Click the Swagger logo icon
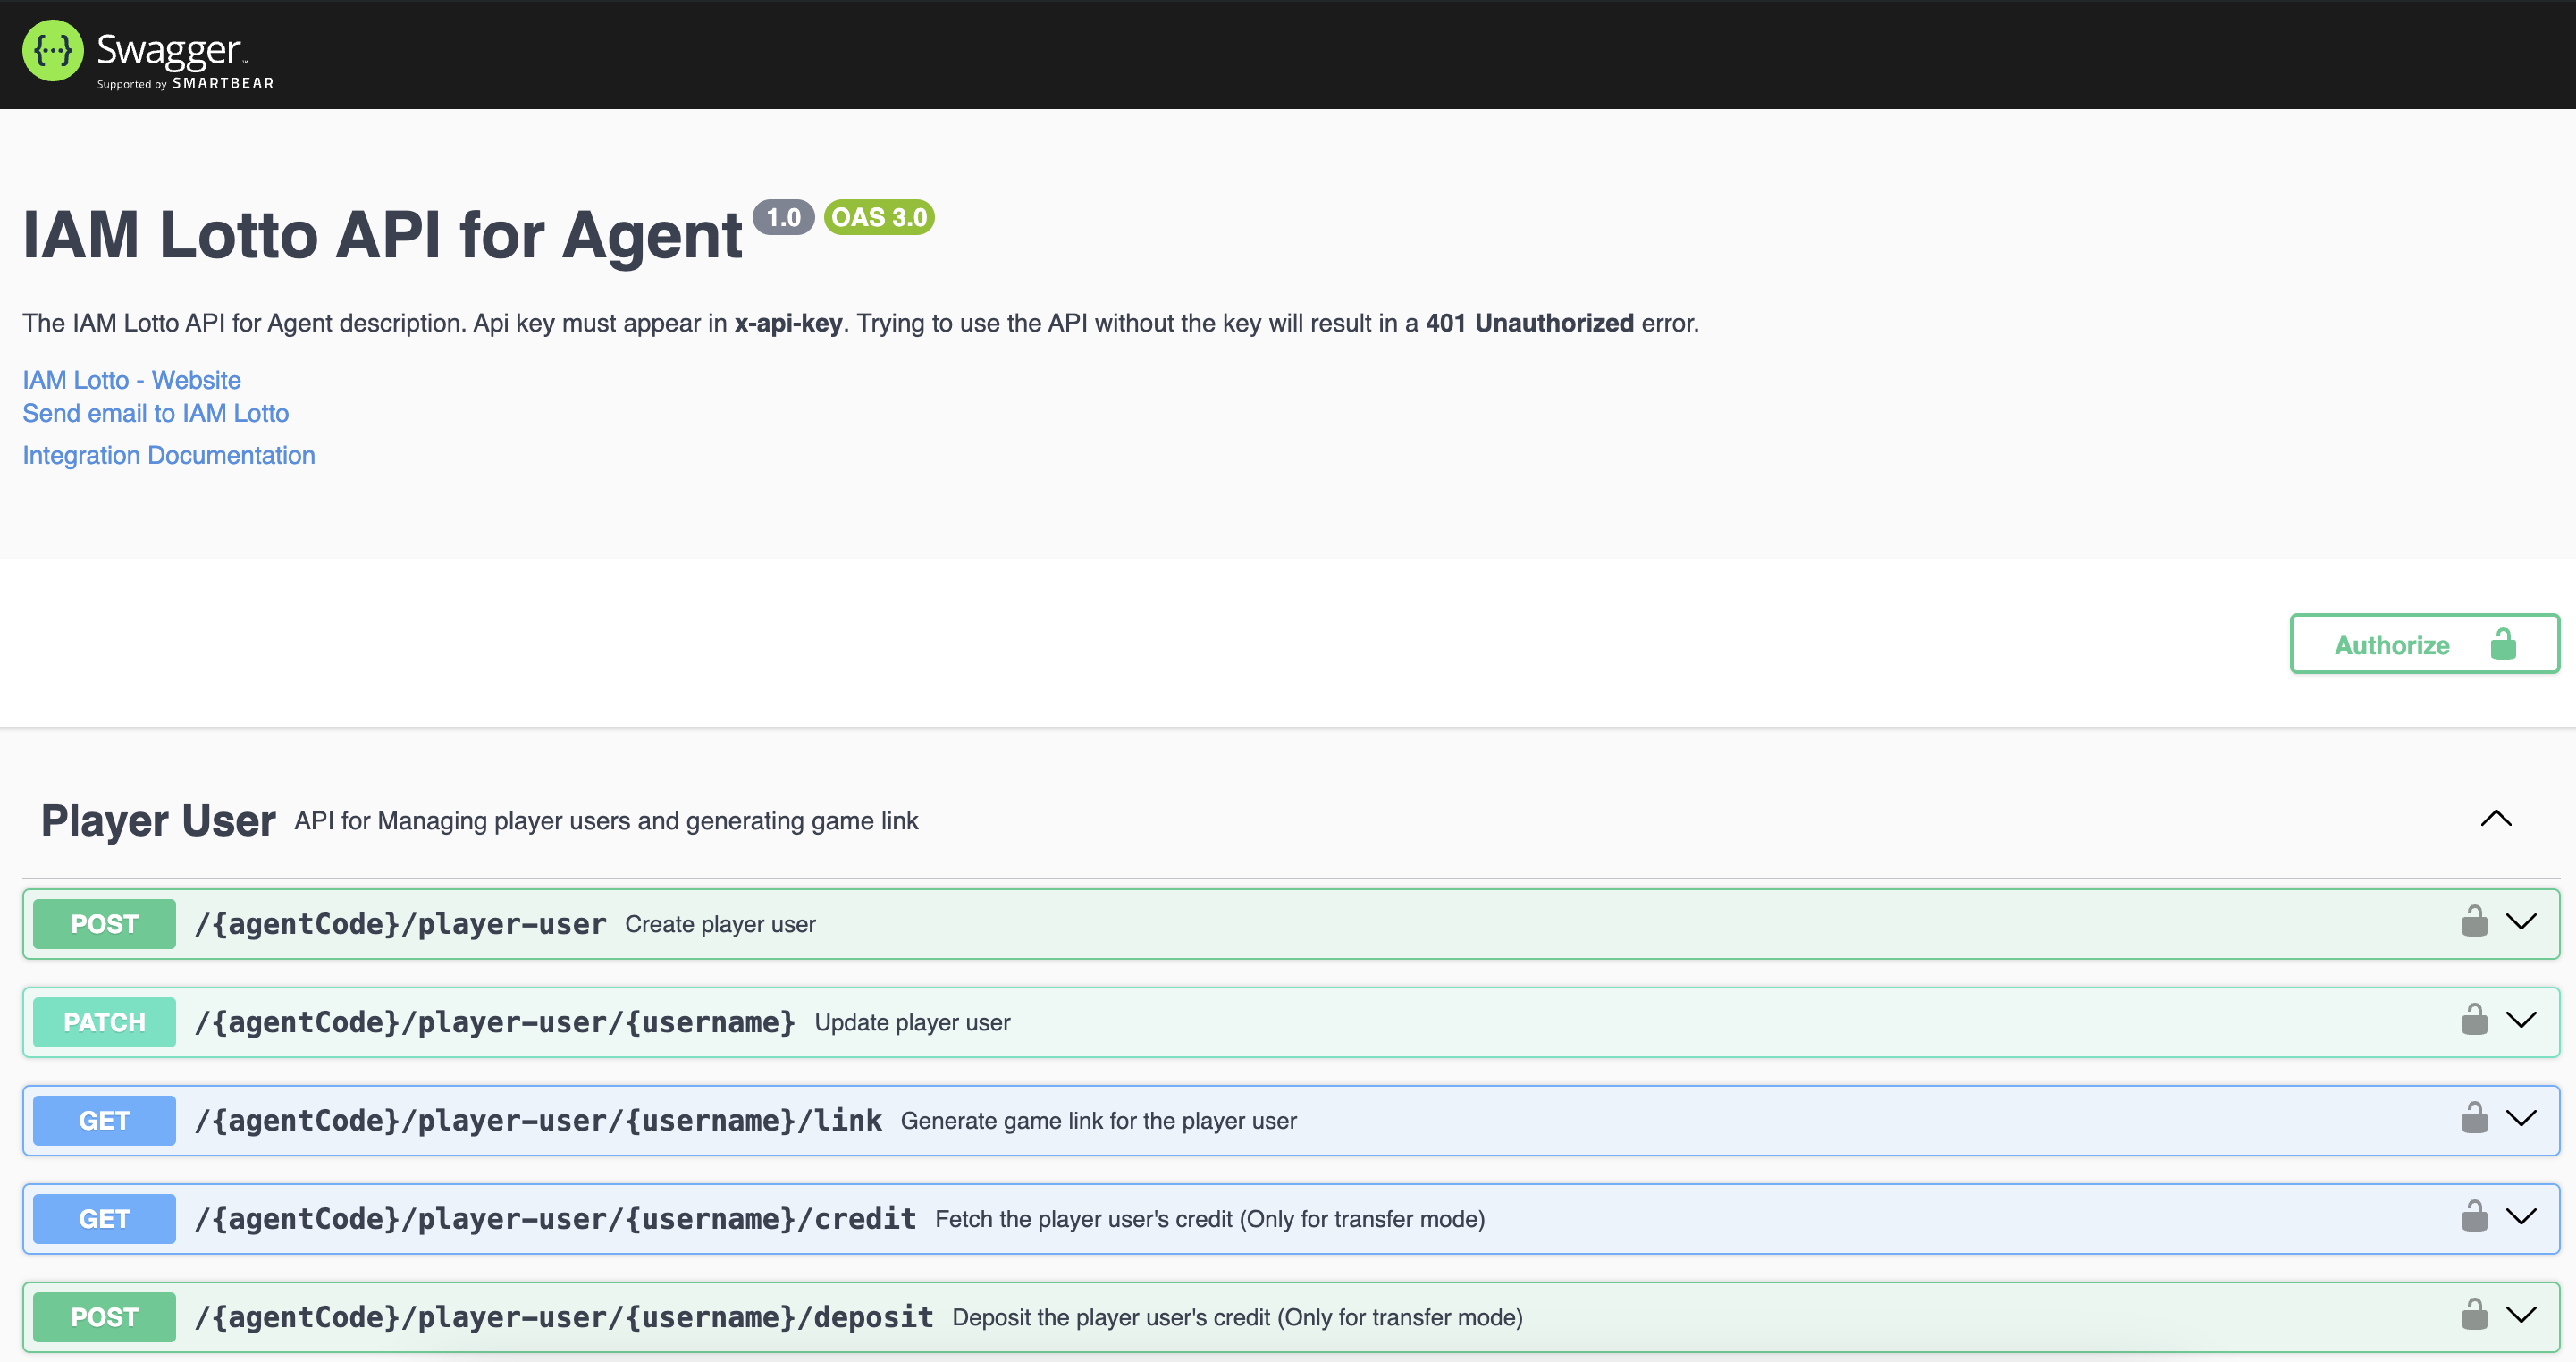 tap(52, 51)
